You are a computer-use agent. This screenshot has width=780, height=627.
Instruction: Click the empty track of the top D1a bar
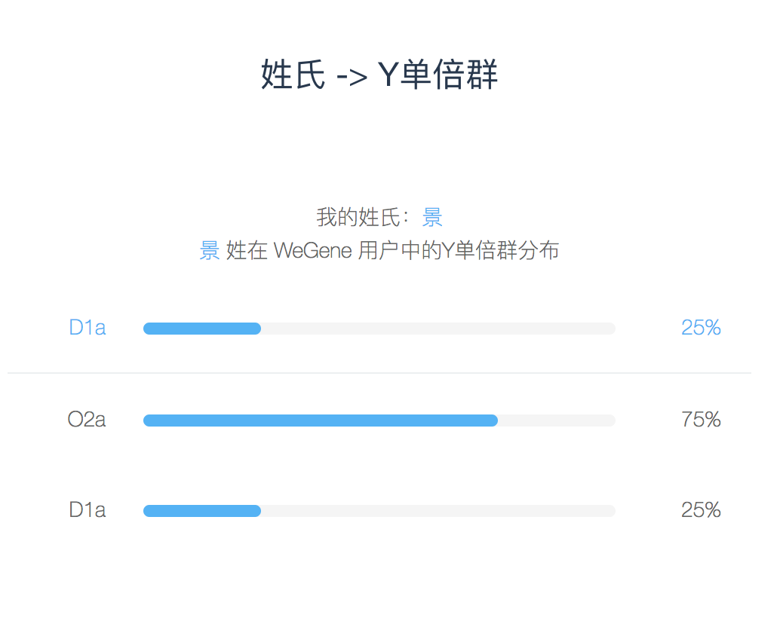pyautogui.click(x=438, y=329)
